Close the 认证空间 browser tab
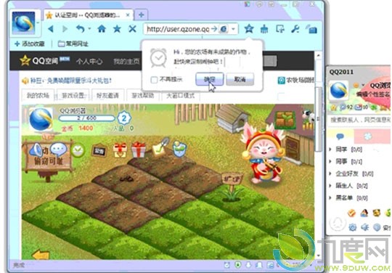Viewport: 392px width, 273px height. pos(128,15)
